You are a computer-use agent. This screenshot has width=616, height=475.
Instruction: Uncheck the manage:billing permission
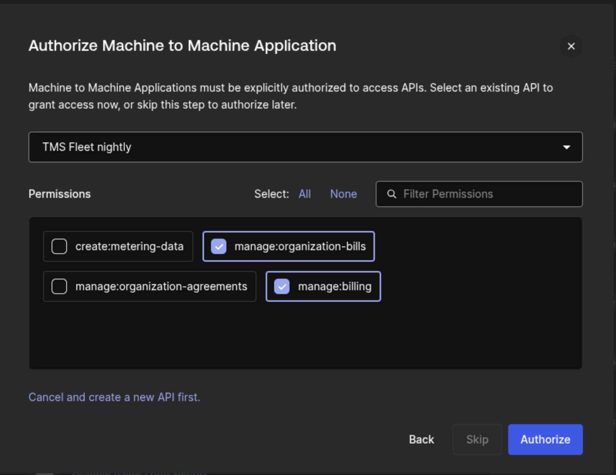[282, 286]
